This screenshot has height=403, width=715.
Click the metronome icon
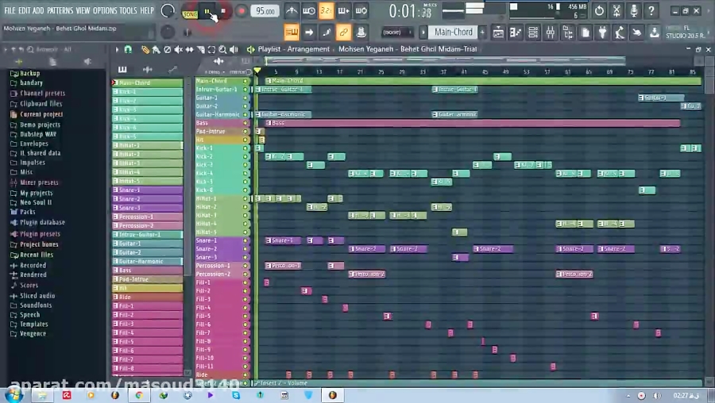point(292,11)
